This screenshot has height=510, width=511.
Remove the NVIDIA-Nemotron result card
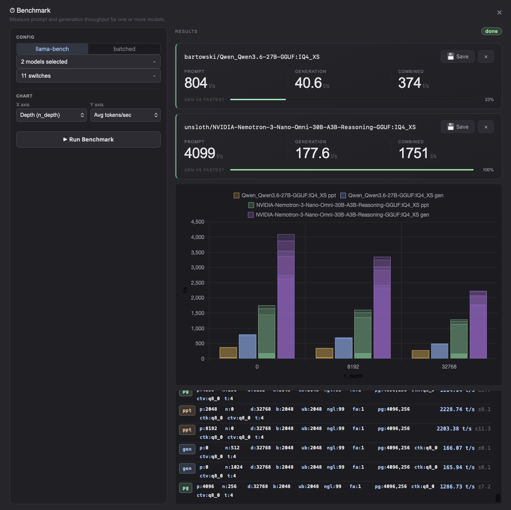click(x=486, y=127)
